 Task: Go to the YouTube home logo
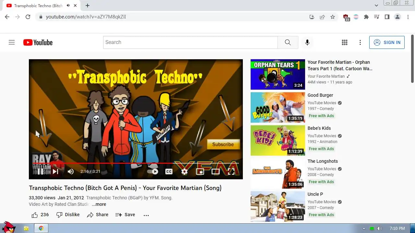38,42
